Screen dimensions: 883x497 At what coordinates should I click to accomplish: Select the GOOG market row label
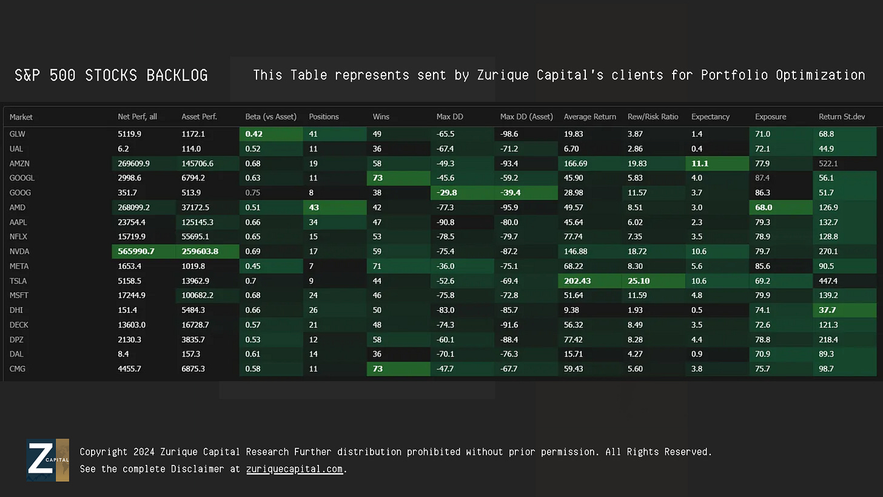[x=20, y=192]
